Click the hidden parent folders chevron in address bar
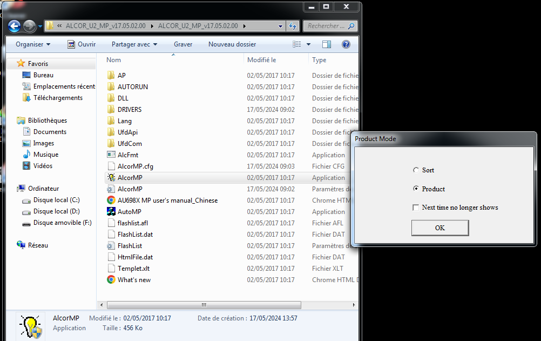The image size is (541, 341). (x=59, y=26)
